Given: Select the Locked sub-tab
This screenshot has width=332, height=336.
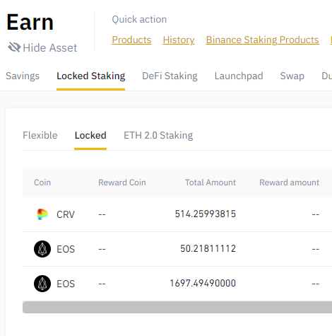Looking at the screenshot, I should (x=90, y=135).
